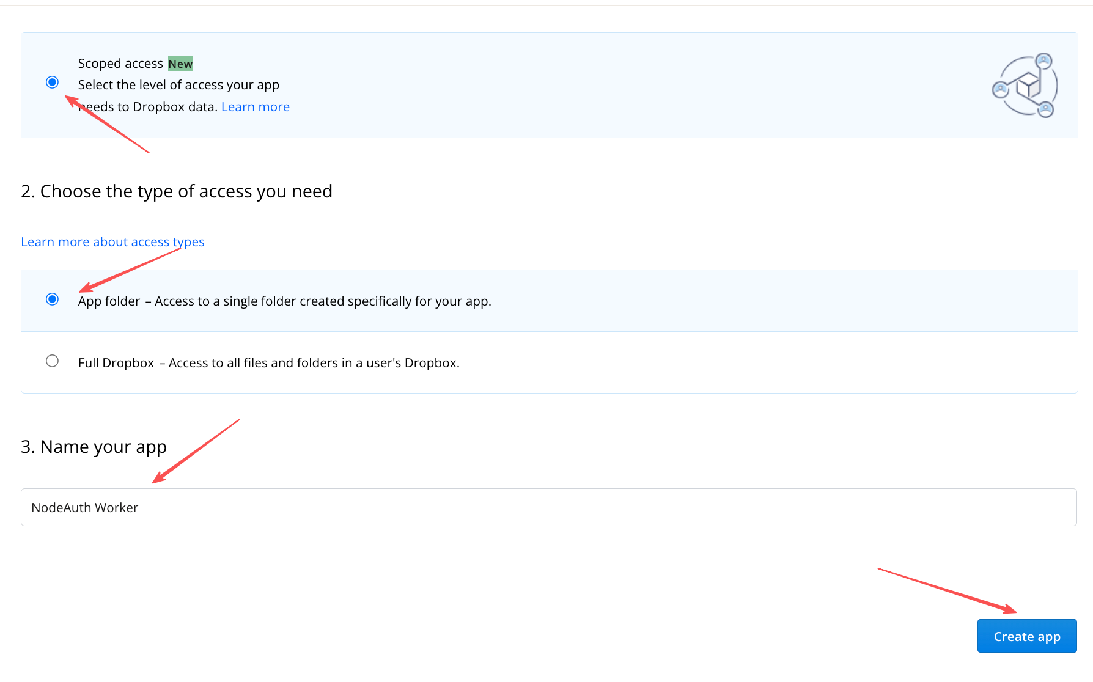
Task: Open Learn more about access types link
Action: coord(112,242)
